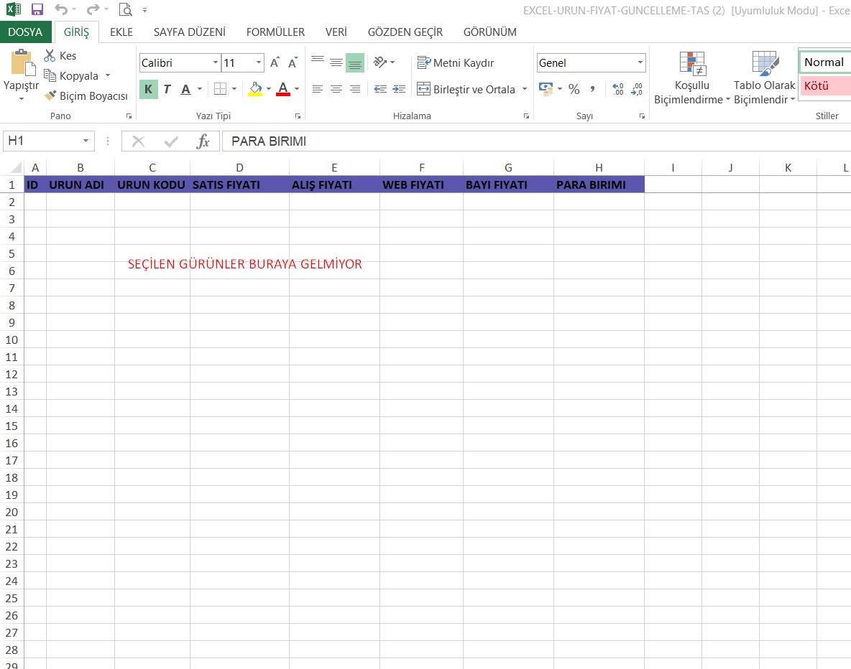
Task: Click the Yapıştır paste button
Action: (x=21, y=70)
